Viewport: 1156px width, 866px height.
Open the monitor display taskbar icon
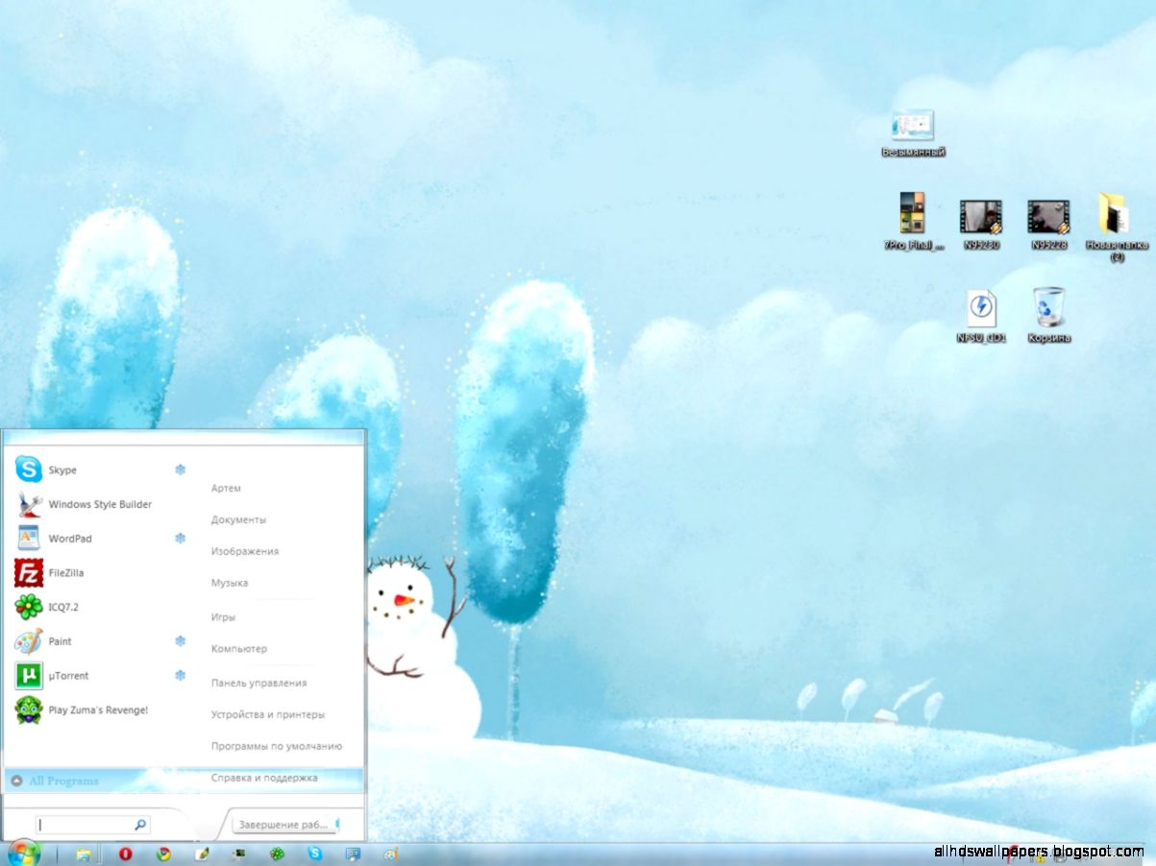click(353, 854)
